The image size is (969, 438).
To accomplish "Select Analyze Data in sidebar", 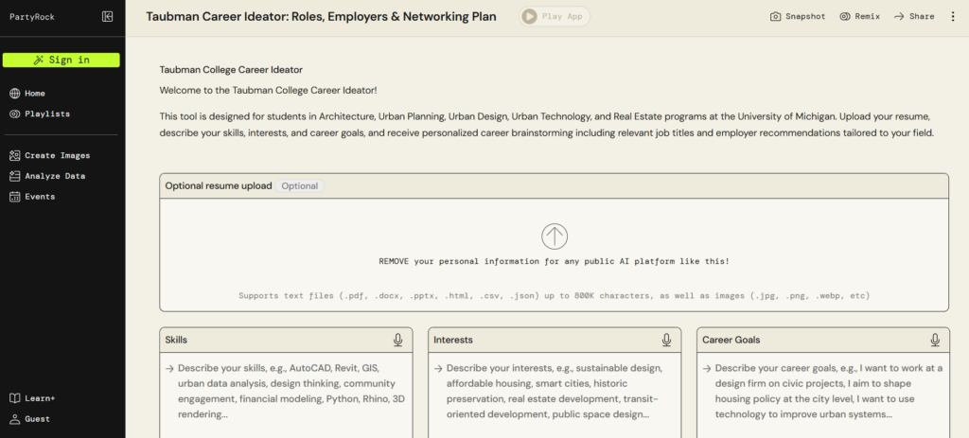I will 54,176.
